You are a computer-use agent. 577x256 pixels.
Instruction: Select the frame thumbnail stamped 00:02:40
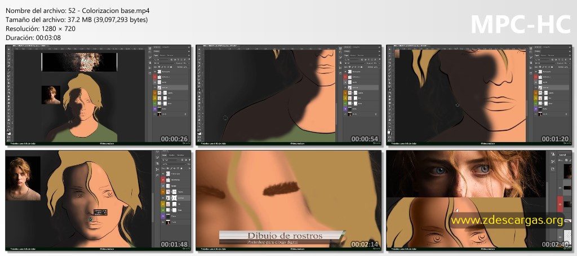pyautogui.click(x=480, y=200)
